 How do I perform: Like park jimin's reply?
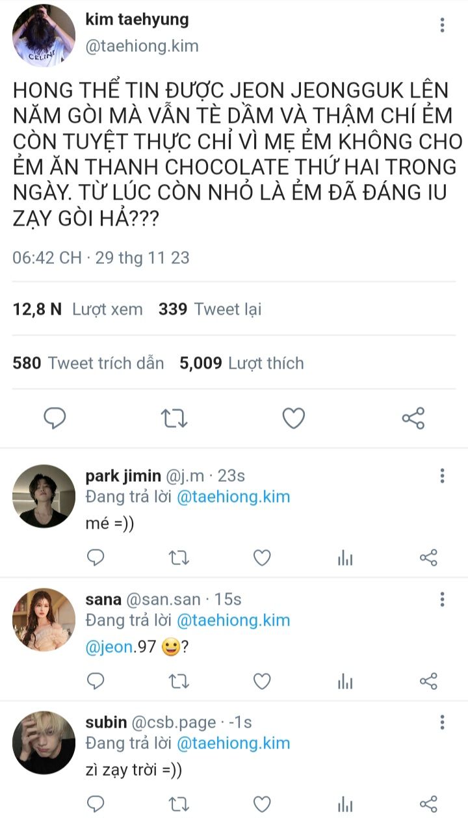click(262, 557)
